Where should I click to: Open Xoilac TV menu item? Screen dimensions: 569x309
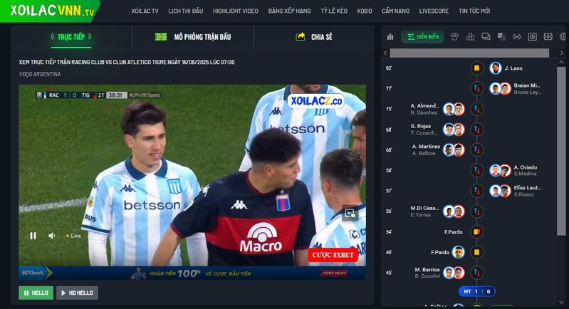coord(145,11)
